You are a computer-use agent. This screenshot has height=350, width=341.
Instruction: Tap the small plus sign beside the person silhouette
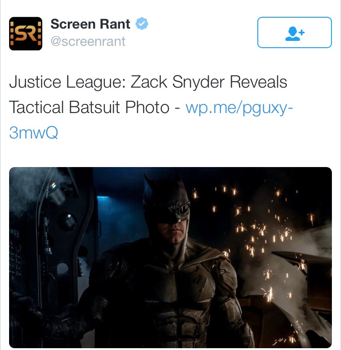(301, 32)
